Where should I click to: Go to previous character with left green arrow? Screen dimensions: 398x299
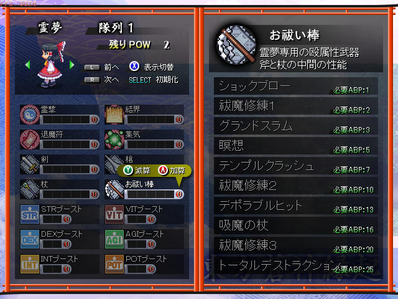pyautogui.click(x=27, y=65)
